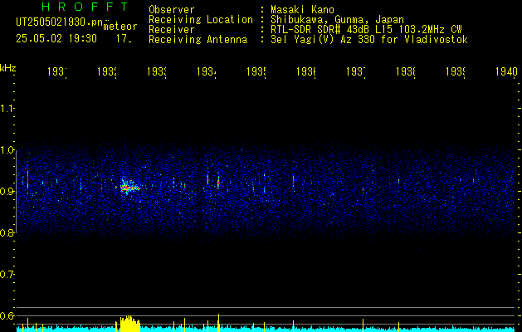Select the location Shibukawa, Gunma, Japan
This screenshot has height=332, width=522.
337,20
